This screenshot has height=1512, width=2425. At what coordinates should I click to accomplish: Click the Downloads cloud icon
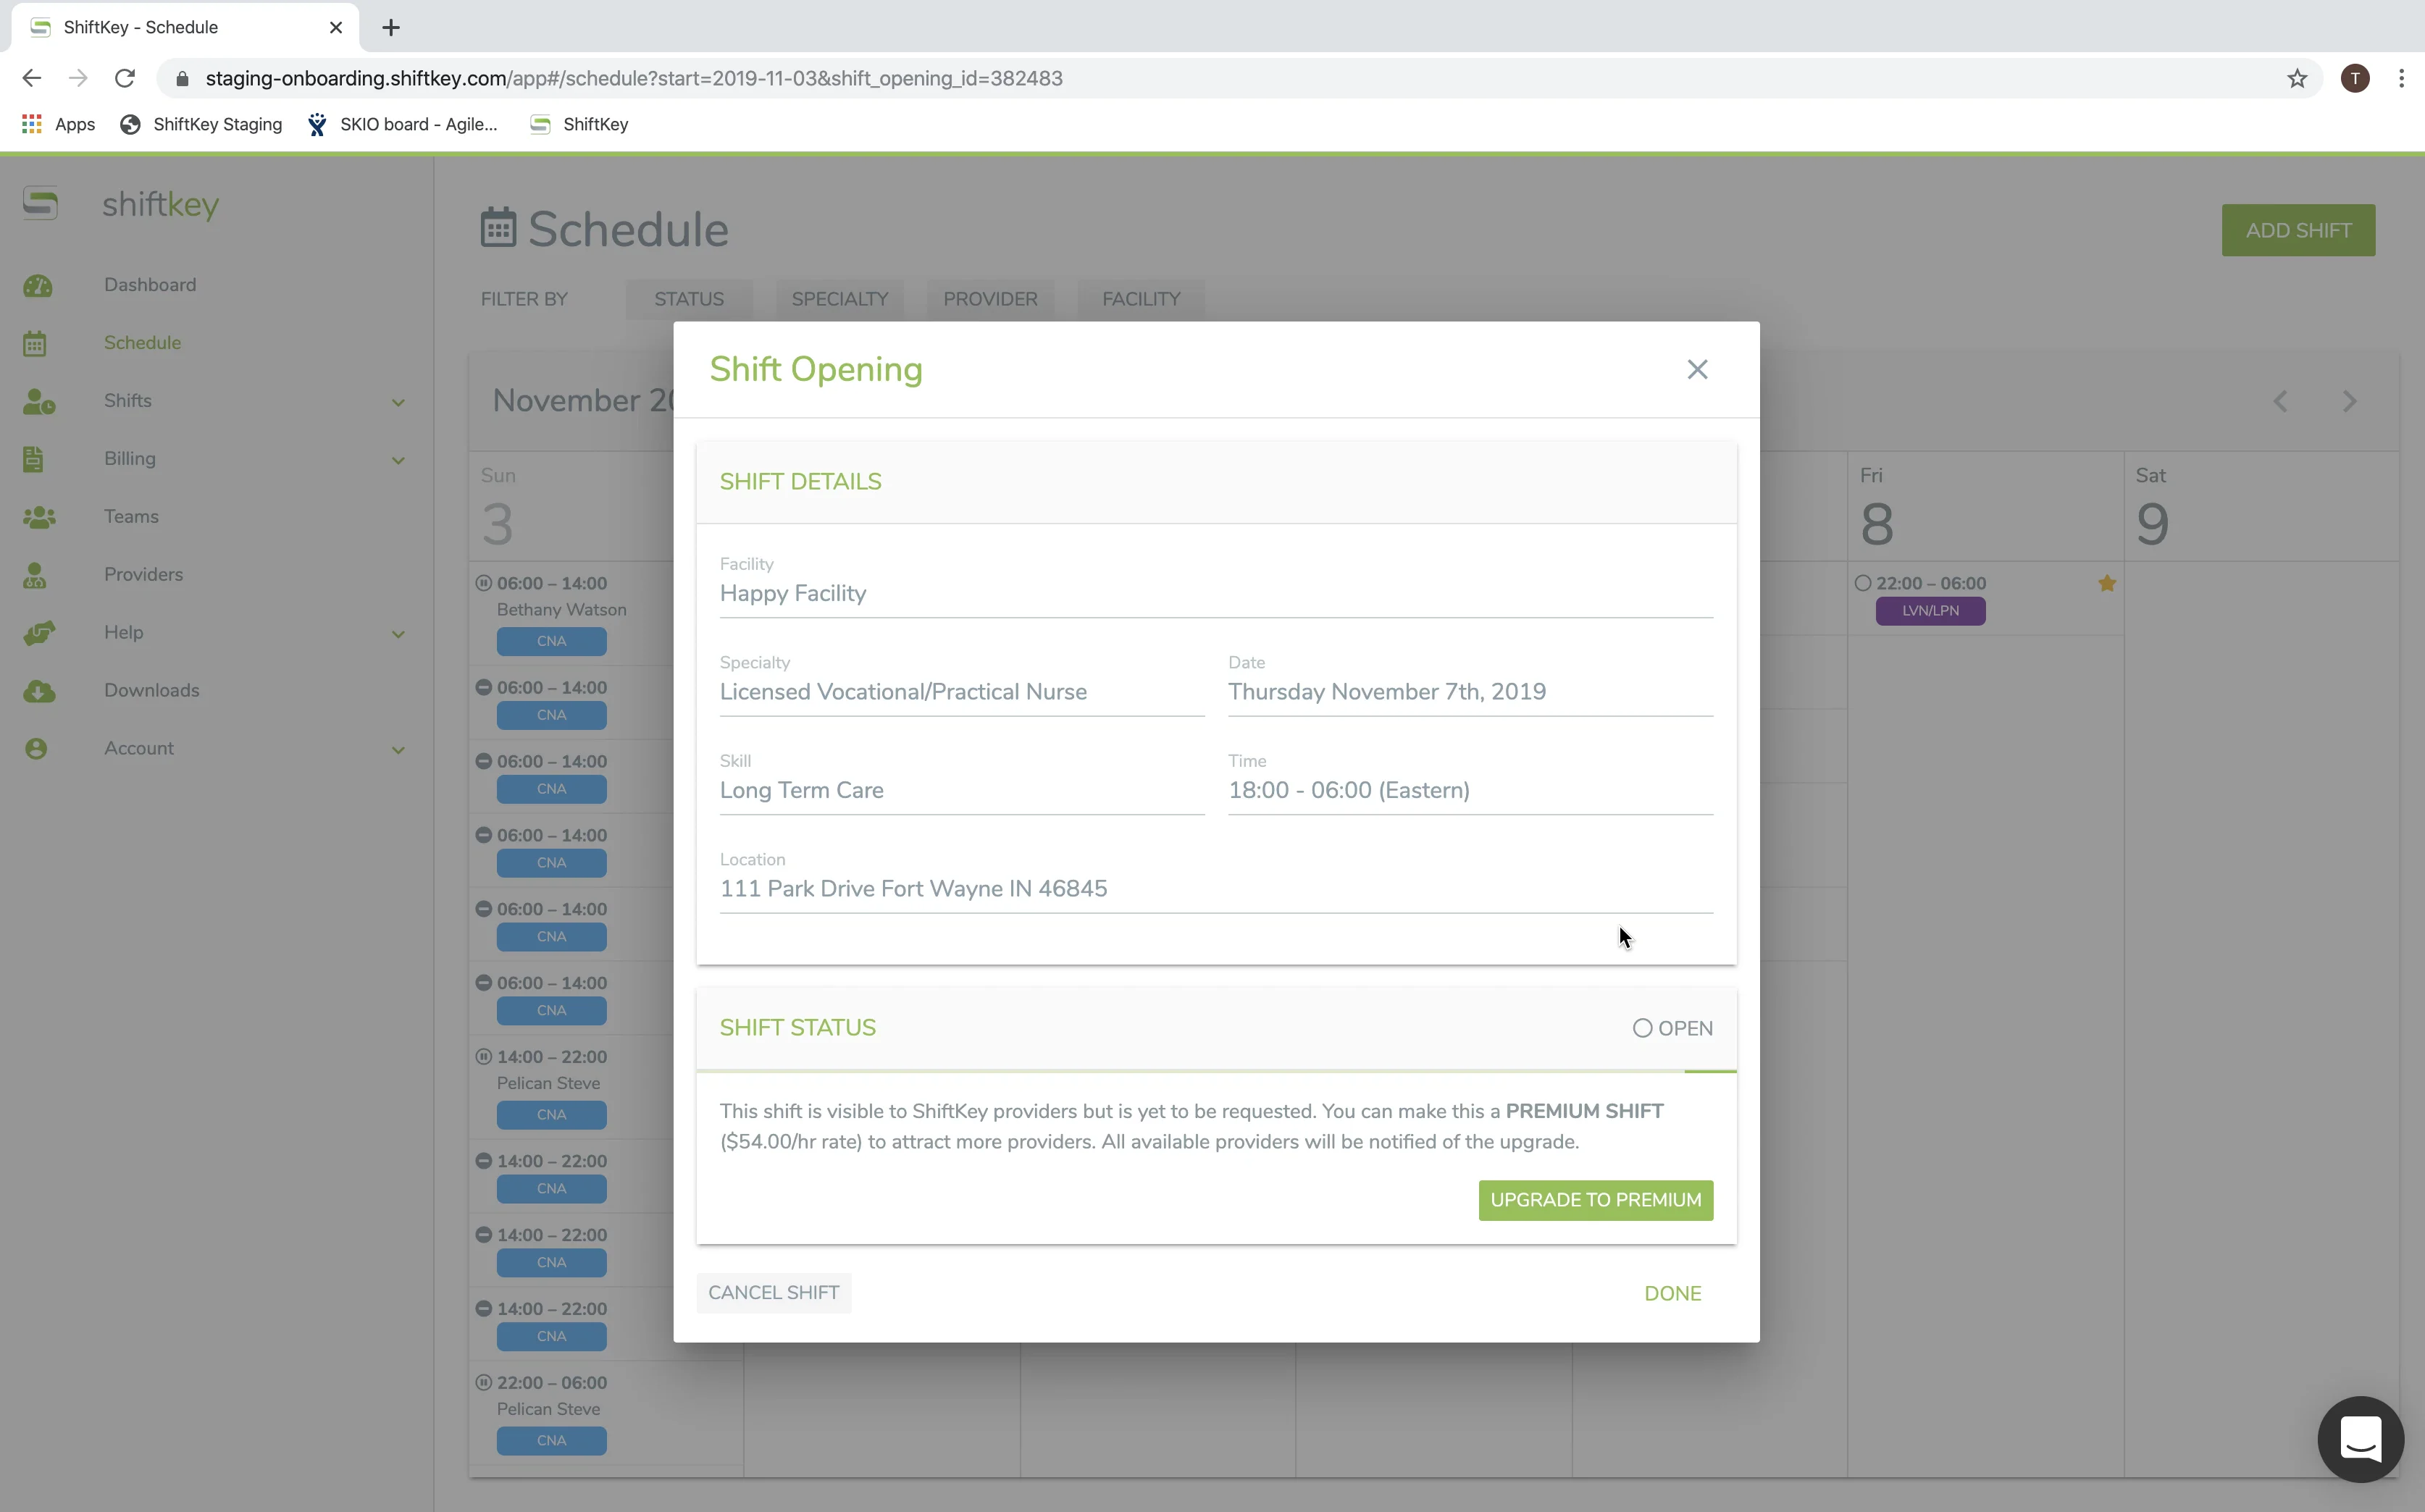(38, 691)
